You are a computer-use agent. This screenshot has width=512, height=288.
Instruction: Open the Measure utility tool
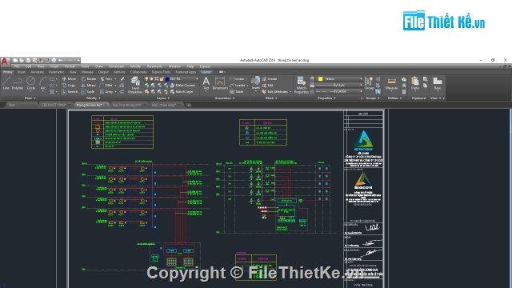click(x=391, y=83)
